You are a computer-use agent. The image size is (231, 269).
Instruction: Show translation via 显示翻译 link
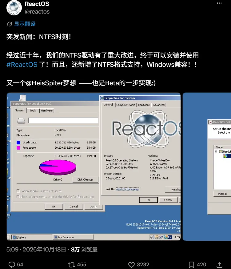click(x=25, y=24)
